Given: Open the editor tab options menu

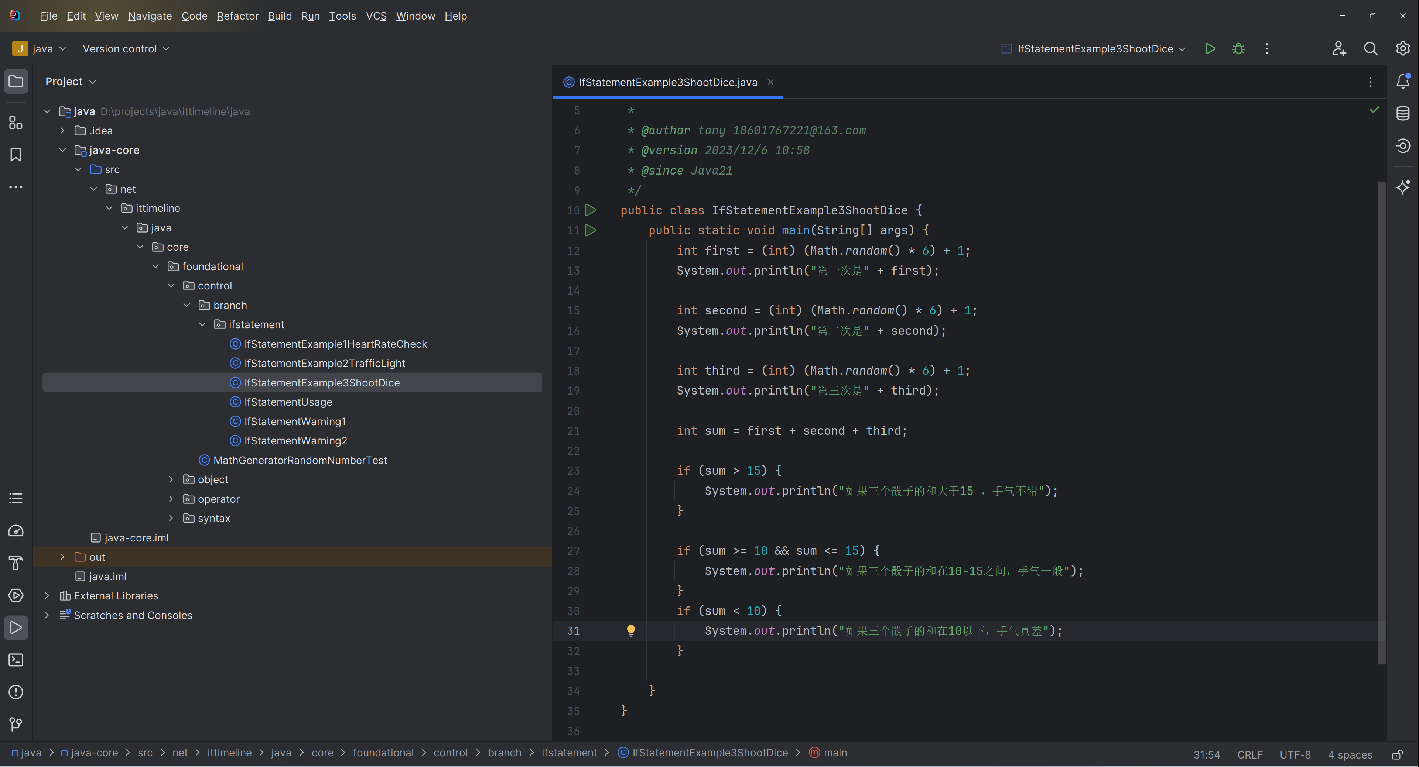Looking at the screenshot, I should click(x=1371, y=82).
